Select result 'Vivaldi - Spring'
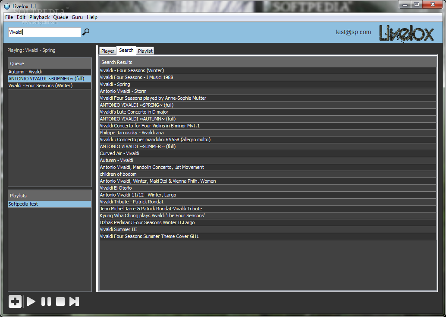446x317 pixels. click(x=268, y=84)
